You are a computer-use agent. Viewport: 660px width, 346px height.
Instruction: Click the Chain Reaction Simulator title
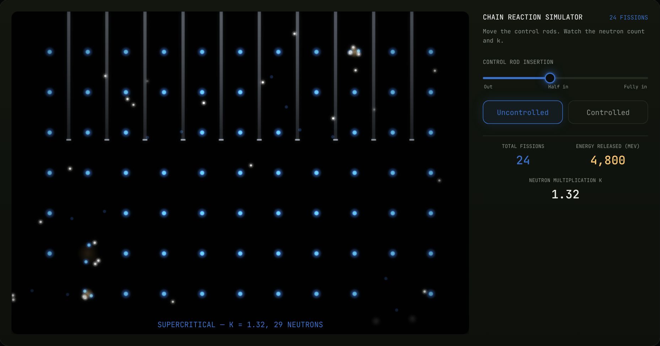click(x=532, y=17)
